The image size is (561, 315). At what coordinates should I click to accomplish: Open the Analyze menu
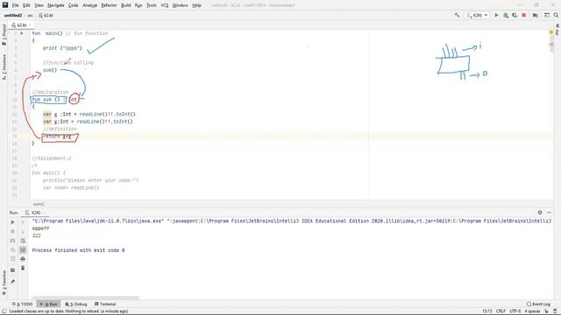coord(89,5)
